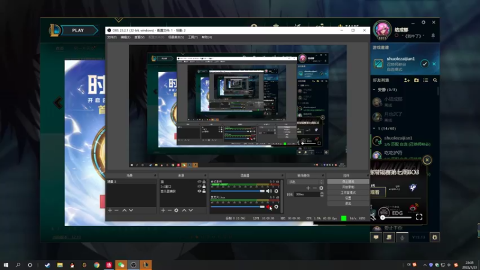Toggle lock on 显示器捕获 source
The image size is (480, 270).
[204, 191]
